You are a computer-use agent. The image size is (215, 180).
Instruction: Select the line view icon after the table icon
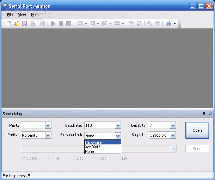click(92, 24)
